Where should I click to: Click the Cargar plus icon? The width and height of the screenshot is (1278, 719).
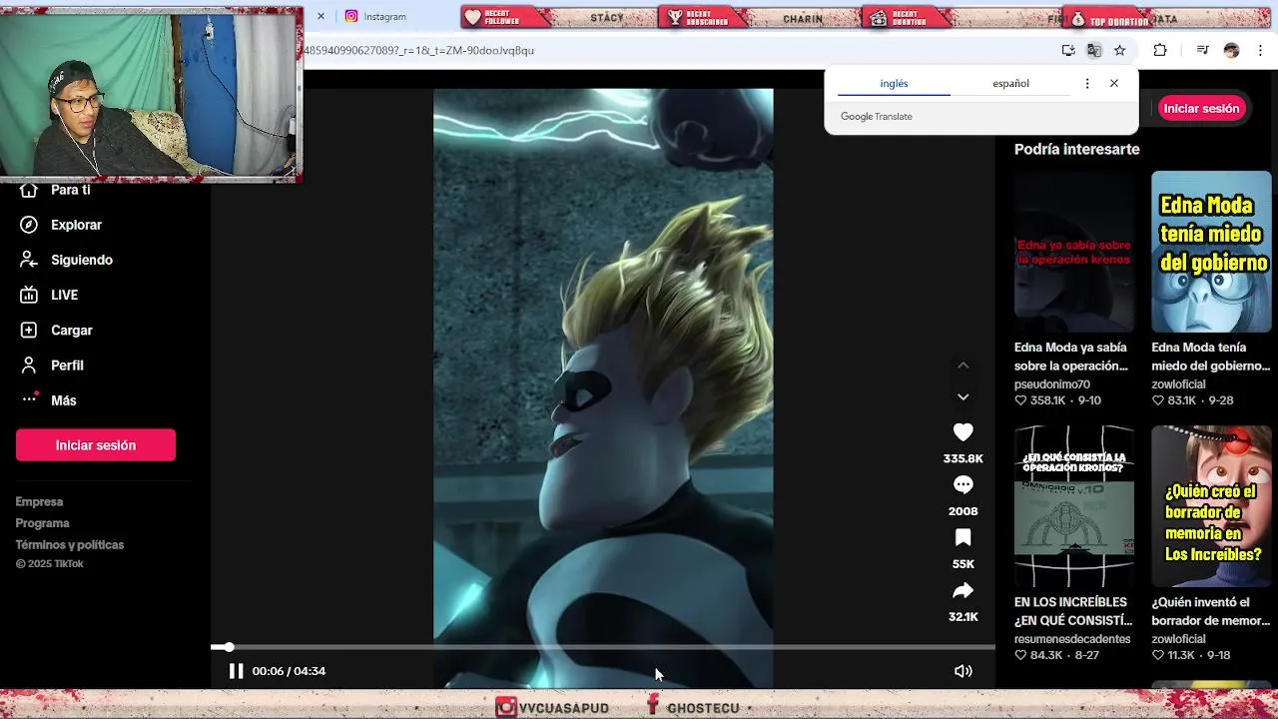(30, 330)
